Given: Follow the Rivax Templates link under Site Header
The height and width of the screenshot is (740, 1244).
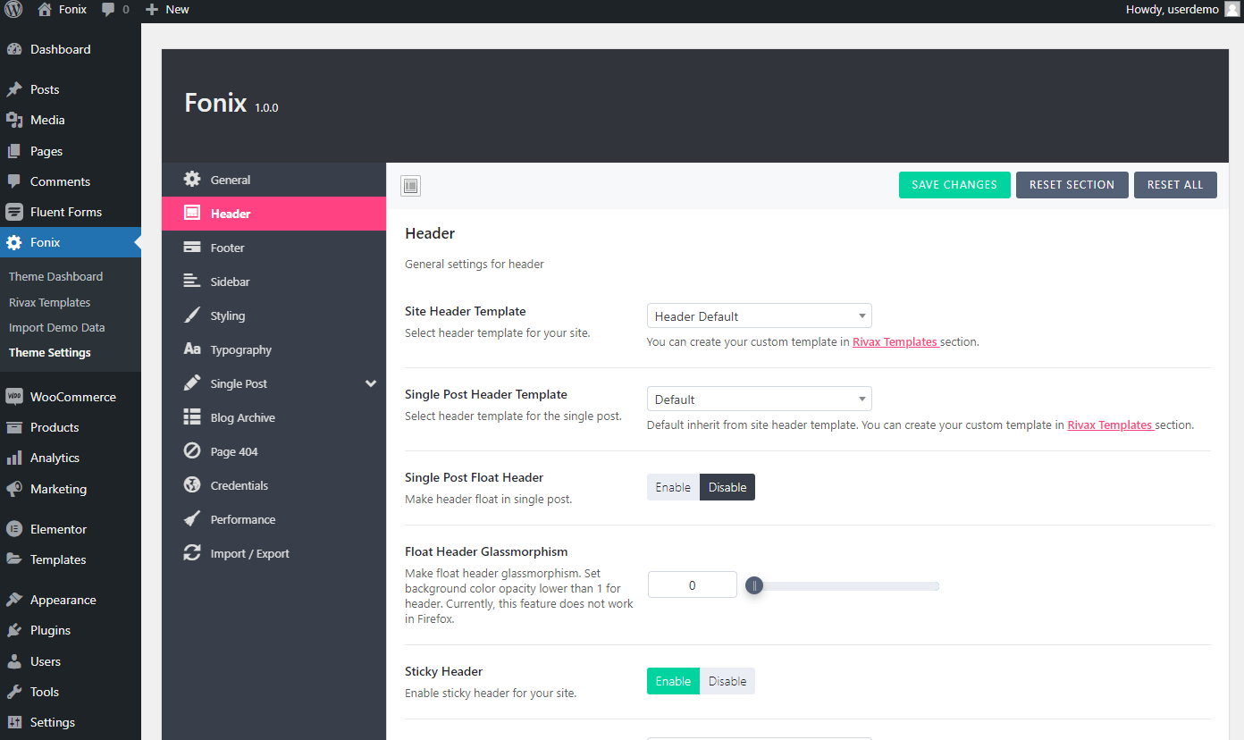Looking at the screenshot, I should [x=895, y=341].
